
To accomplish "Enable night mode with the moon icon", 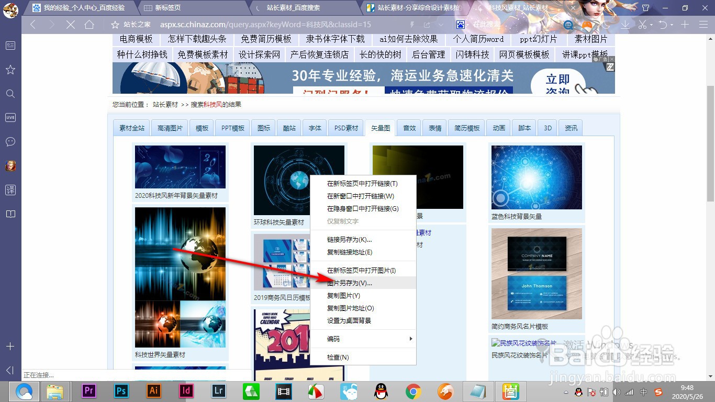I will click(x=605, y=24).
